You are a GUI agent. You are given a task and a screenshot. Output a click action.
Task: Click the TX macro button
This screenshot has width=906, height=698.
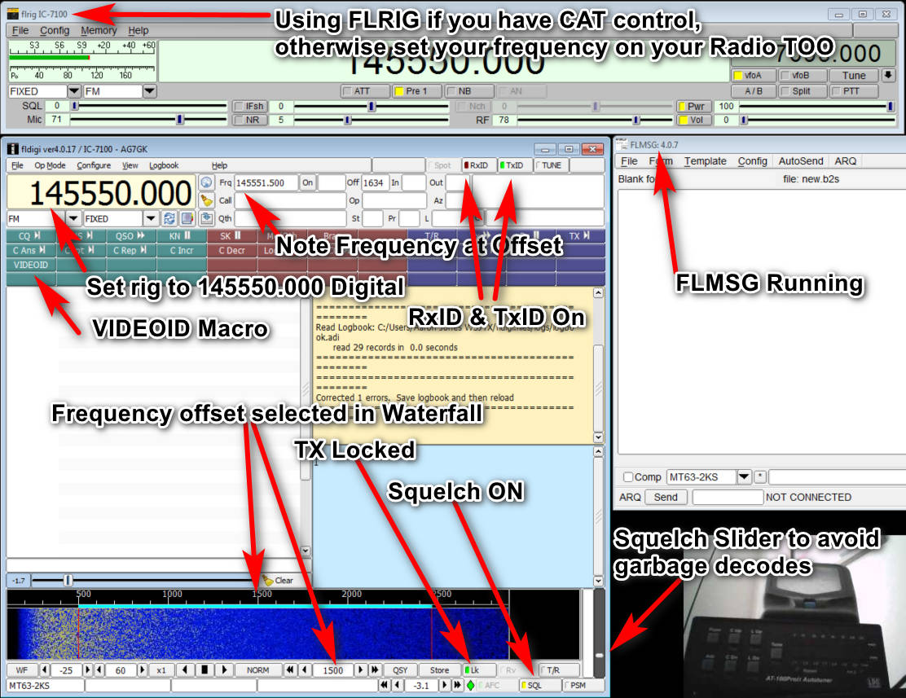click(580, 235)
